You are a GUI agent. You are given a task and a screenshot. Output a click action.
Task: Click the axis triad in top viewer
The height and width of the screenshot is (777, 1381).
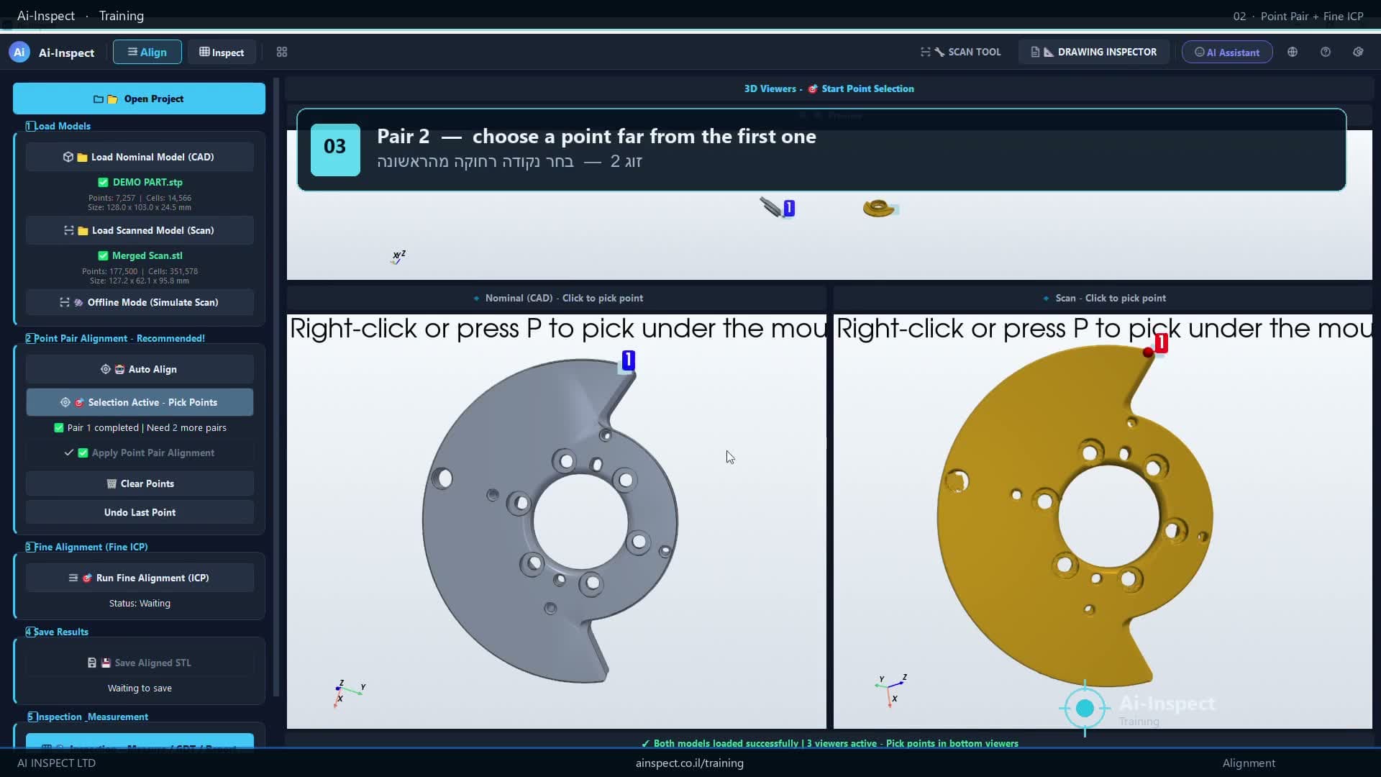click(x=398, y=257)
